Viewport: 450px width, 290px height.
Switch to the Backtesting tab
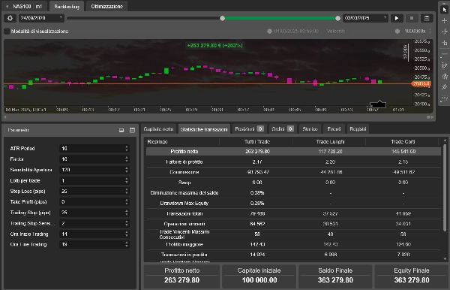point(67,6)
